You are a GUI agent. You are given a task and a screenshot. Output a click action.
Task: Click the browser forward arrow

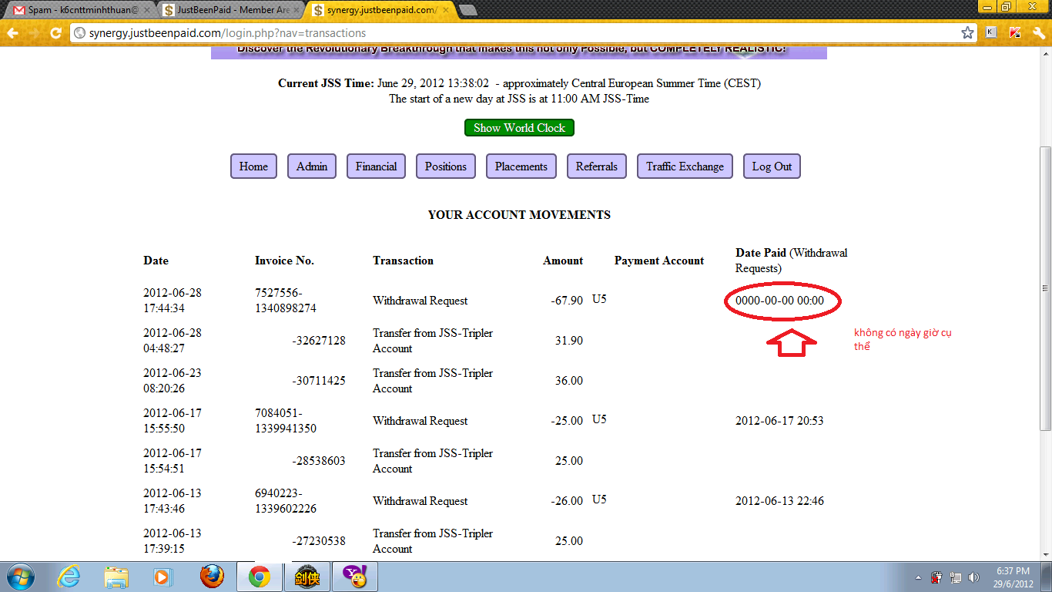34,33
